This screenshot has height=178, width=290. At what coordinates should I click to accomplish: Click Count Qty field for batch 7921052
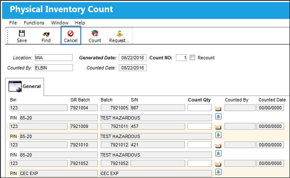point(200,163)
